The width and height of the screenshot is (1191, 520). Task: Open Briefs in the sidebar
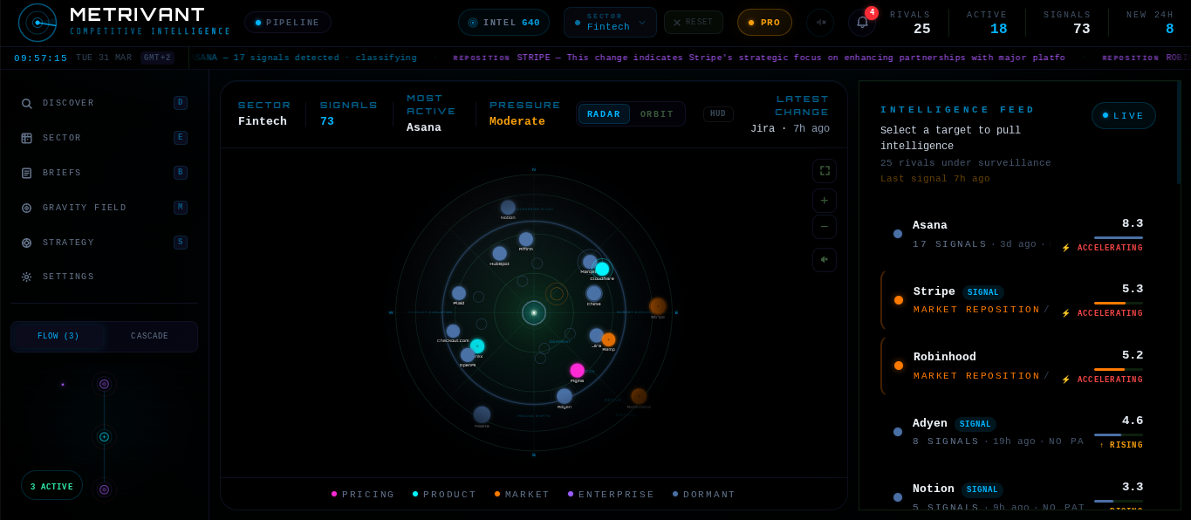point(105,173)
